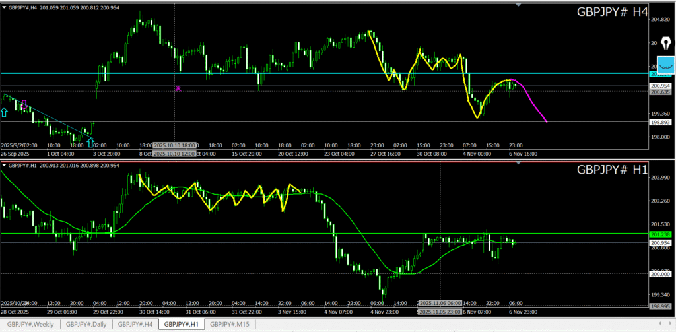Click the H4 chart shift triangle marker
The width and height of the screenshot is (676, 332).
(518, 5)
